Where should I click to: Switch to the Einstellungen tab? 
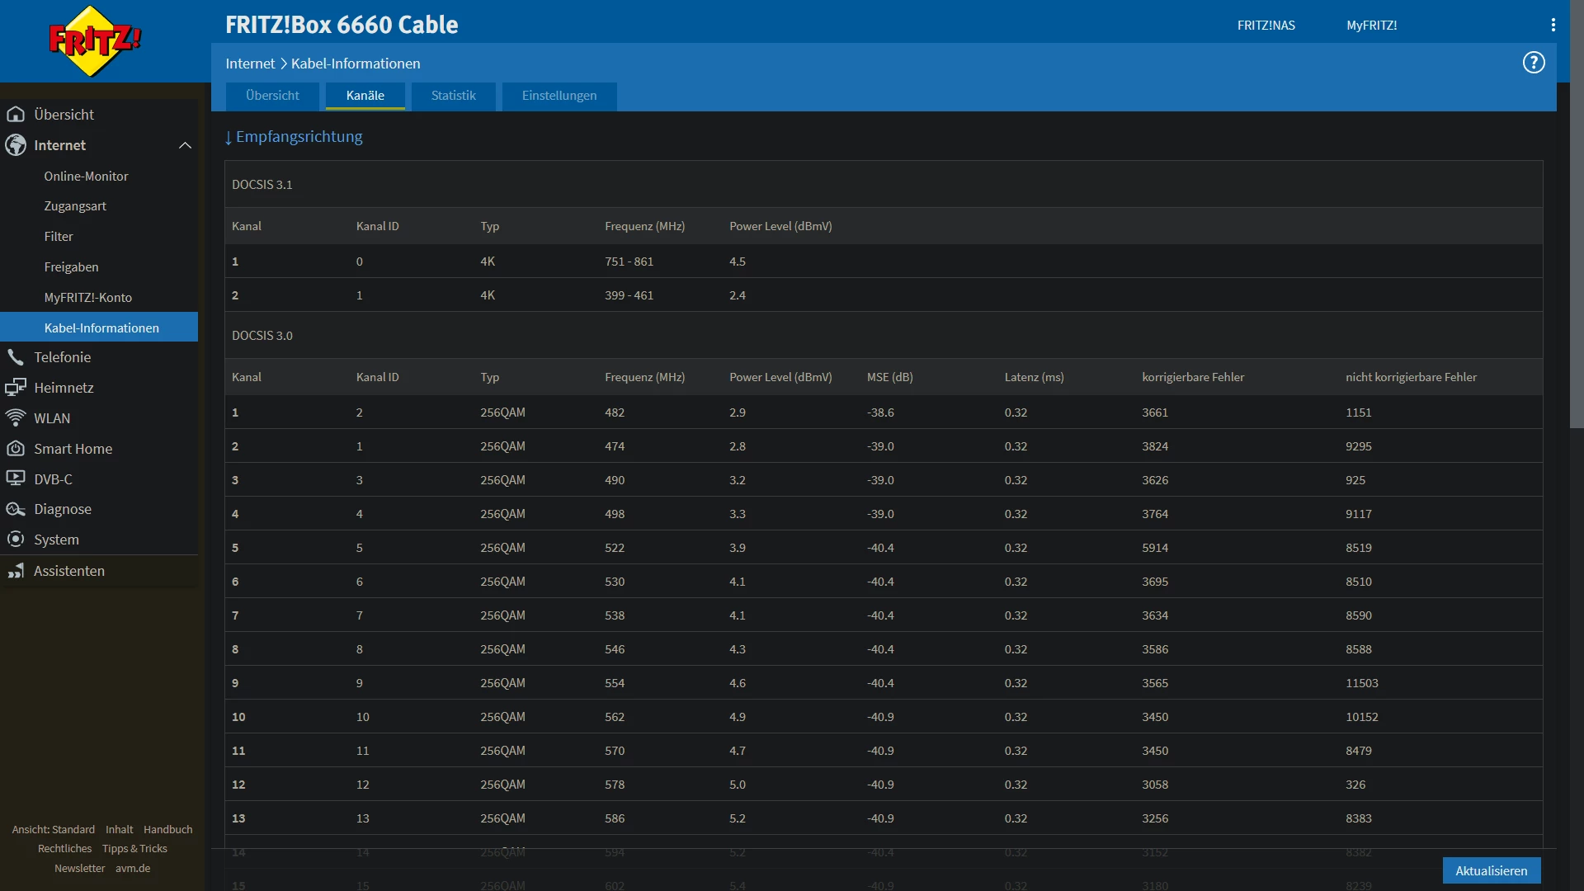click(559, 96)
